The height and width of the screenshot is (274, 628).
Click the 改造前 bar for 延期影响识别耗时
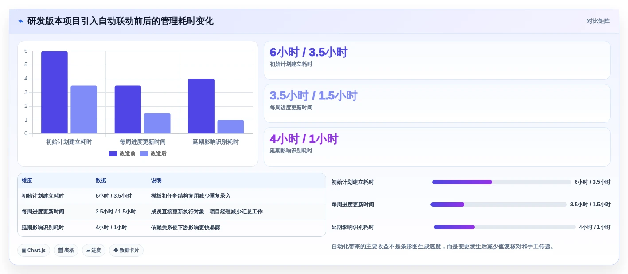(201, 106)
